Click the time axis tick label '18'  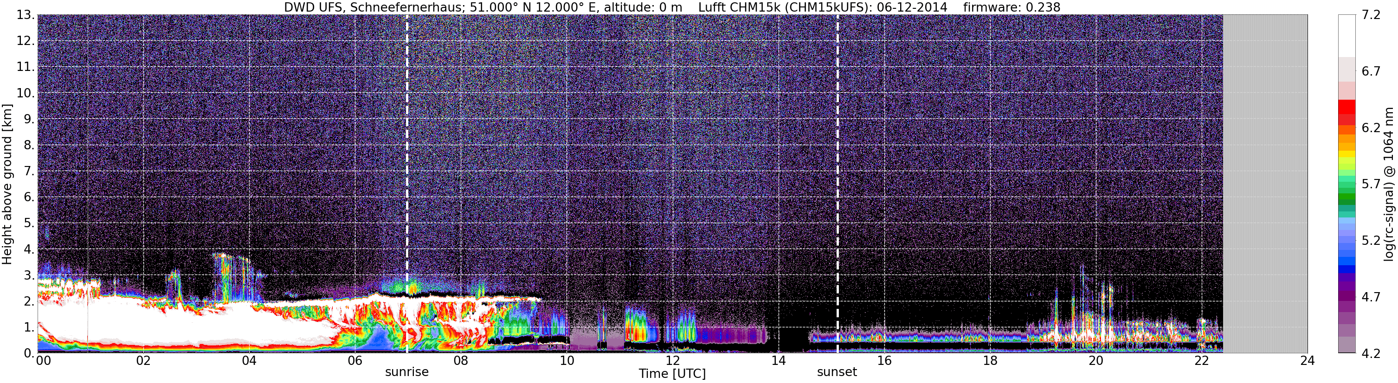coord(990,361)
